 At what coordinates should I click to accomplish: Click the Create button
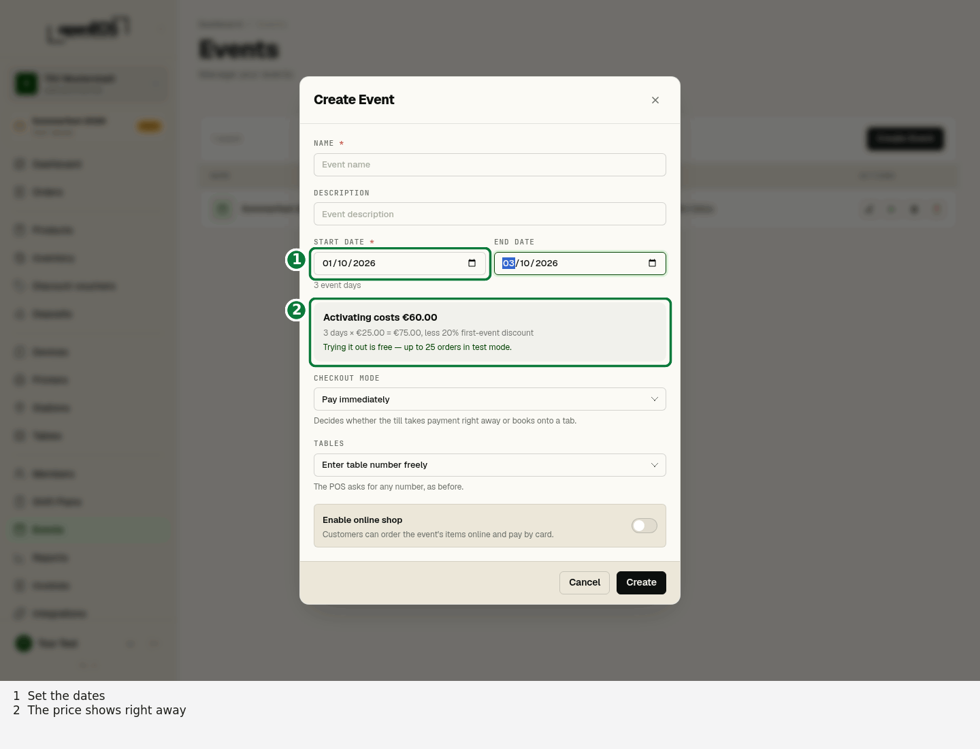click(x=641, y=583)
